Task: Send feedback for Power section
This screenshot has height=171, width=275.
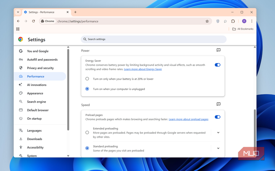Action: (218, 50)
